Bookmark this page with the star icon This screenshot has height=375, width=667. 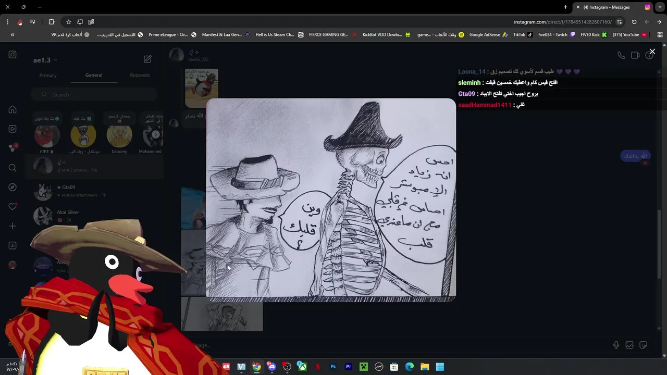click(68, 22)
